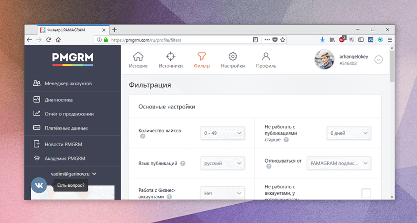Screen dimensions: 417x223
Task: Expand vadim@garinov.ru account menu
Action: pyautogui.click(x=73, y=174)
